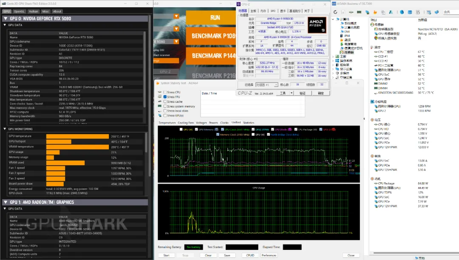Click the AIDA64 CPU chip toolbar icon
459x260 pixels.
pyautogui.click(x=351, y=12)
